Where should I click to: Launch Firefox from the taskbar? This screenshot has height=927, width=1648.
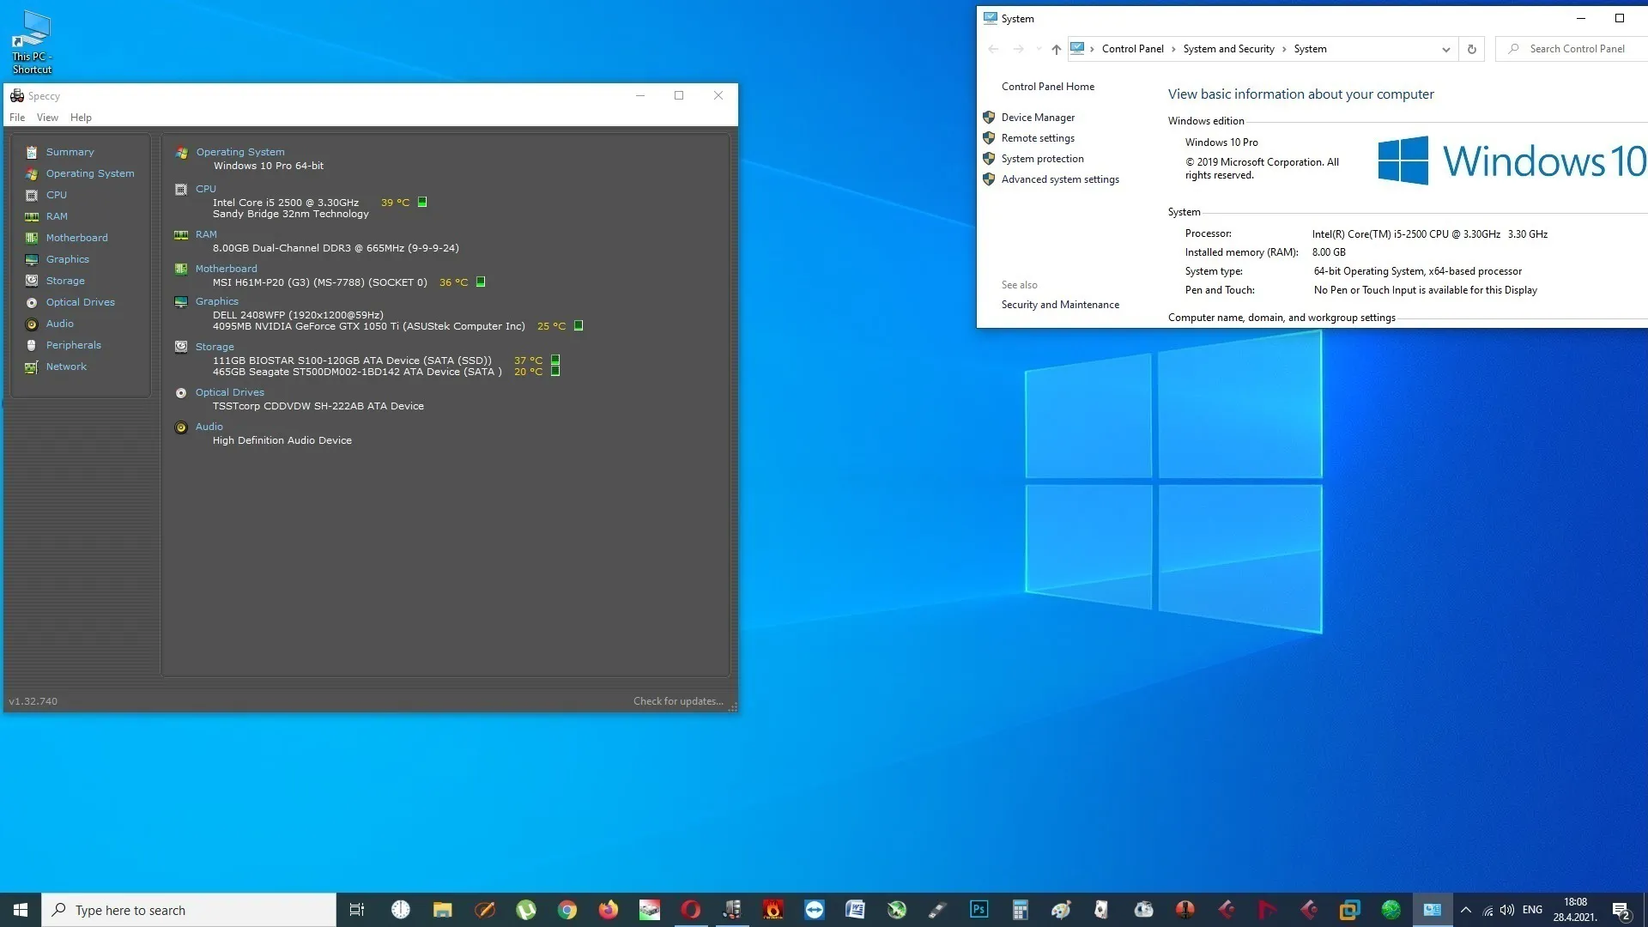[x=608, y=910]
